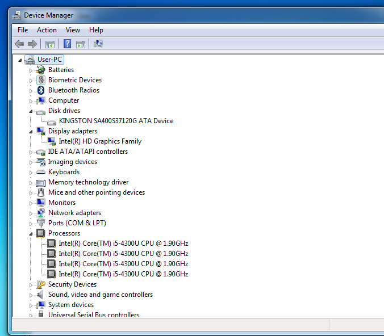Click the Network adapters icon
Screen dimensions: 384x336
41,213
